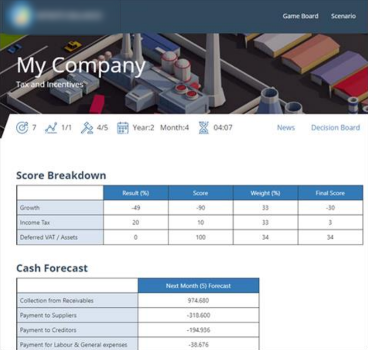Click the Growth score value -90
This screenshot has height=350, width=368.
(200, 208)
